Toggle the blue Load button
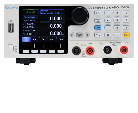The image size is (138, 113). (98, 28)
